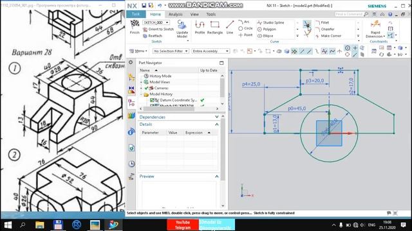Use the Make Corner tool
This screenshot has height=231, width=412.
click(x=328, y=36)
